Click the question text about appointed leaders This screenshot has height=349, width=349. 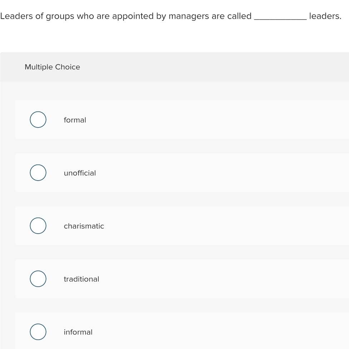pyautogui.click(x=126, y=16)
